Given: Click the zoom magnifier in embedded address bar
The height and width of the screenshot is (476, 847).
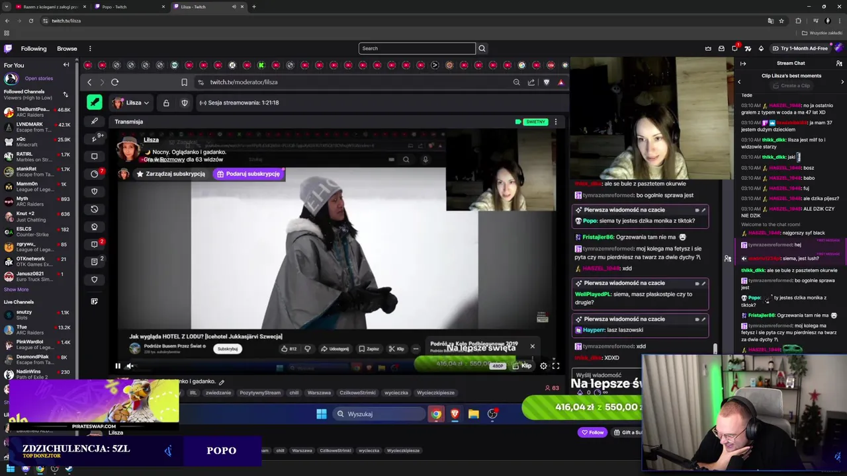Looking at the screenshot, I should (516, 82).
